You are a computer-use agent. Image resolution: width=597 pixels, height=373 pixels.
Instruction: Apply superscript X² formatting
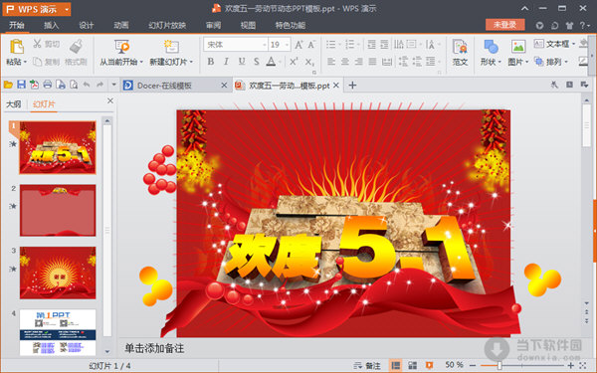click(x=294, y=62)
